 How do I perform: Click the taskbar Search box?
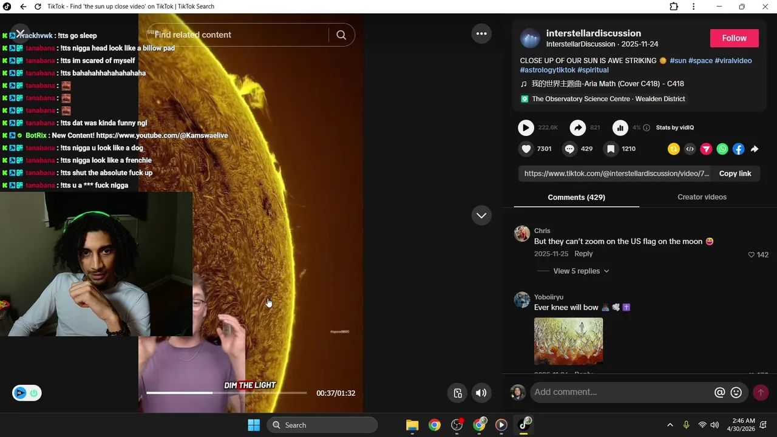322,425
